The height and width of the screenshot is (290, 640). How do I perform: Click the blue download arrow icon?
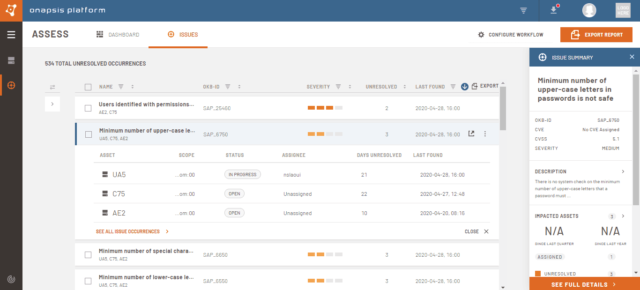click(x=465, y=86)
